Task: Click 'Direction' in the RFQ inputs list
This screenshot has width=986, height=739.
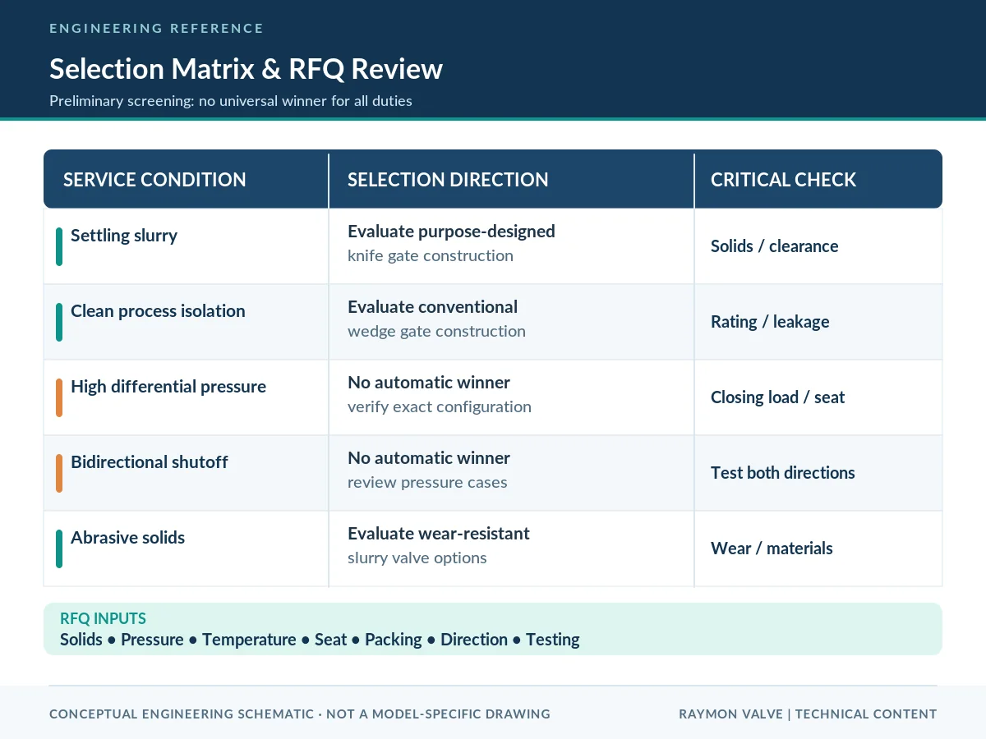Action: tap(474, 640)
